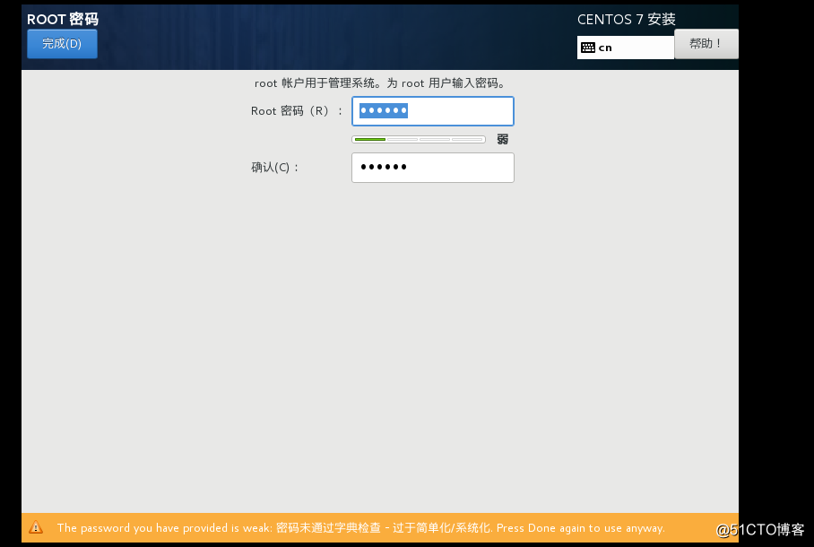The image size is (814, 547).
Task: Click the root account description text
Action: [380, 83]
